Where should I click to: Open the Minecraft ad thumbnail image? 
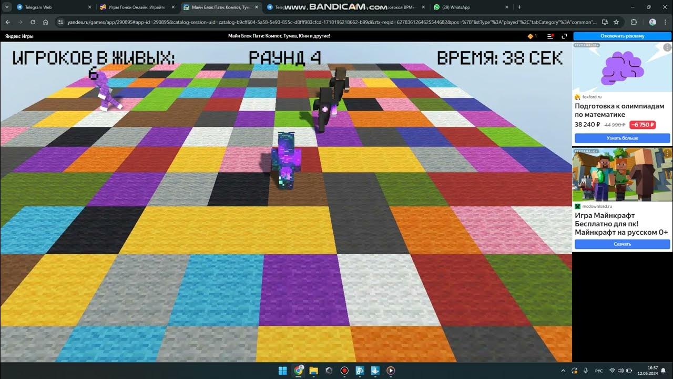click(623, 174)
